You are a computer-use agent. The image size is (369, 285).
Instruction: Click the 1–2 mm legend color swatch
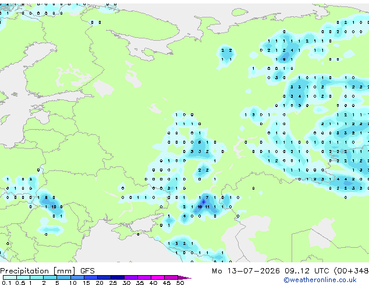37,277
